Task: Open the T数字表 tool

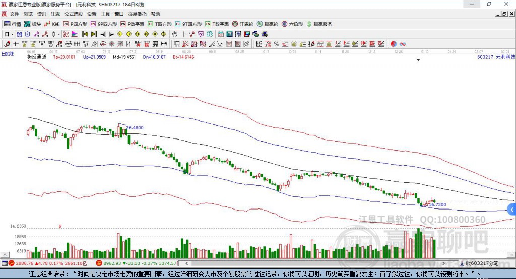Action: 217,24
